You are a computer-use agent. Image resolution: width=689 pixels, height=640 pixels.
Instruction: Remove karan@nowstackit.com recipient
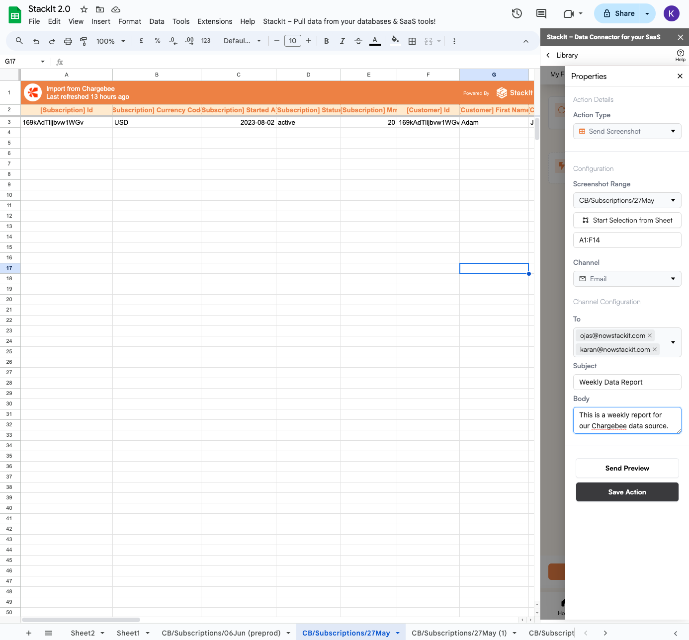pyautogui.click(x=655, y=349)
